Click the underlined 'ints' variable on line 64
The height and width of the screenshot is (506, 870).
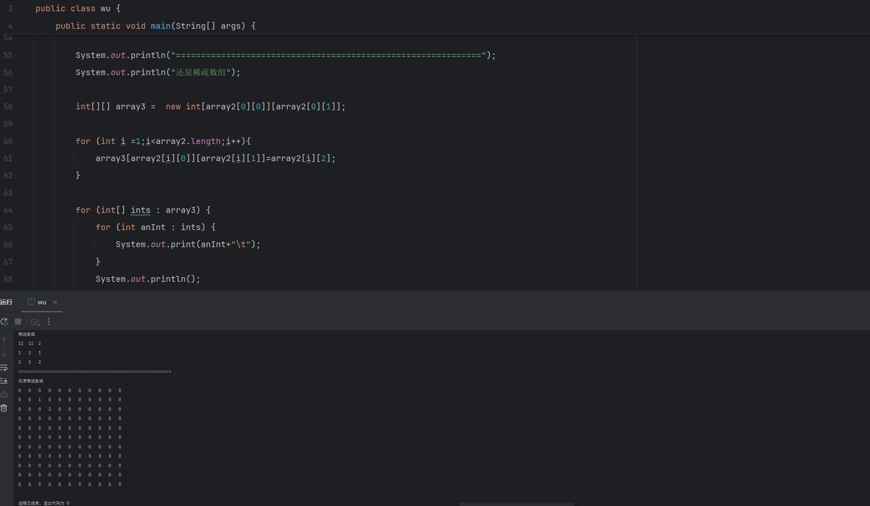(140, 210)
